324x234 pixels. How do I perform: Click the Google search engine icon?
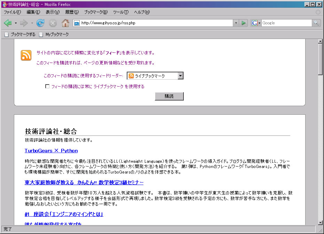click(x=254, y=23)
